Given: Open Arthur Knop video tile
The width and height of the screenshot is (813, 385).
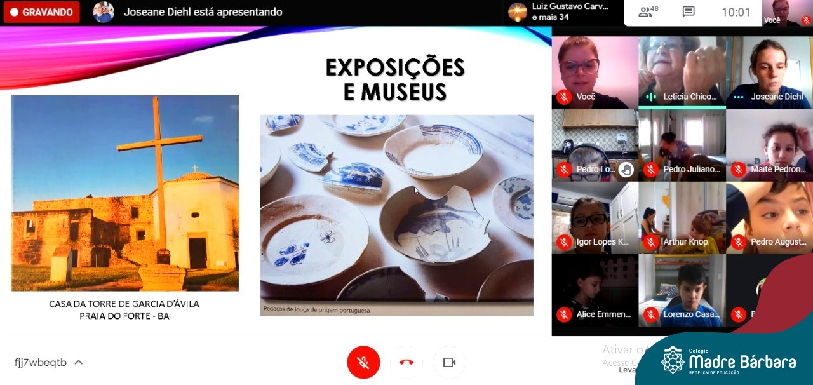Looking at the screenshot, I should pos(682,217).
